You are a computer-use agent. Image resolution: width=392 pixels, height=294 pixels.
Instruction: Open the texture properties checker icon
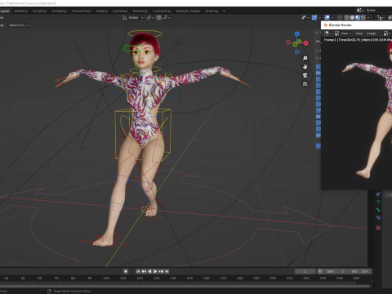pyautogui.click(x=378, y=228)
